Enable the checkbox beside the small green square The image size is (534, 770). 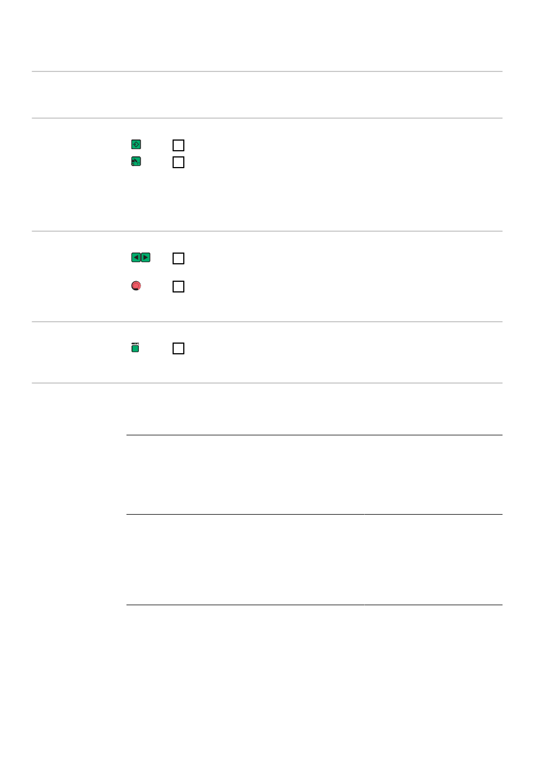click(178, 348)
